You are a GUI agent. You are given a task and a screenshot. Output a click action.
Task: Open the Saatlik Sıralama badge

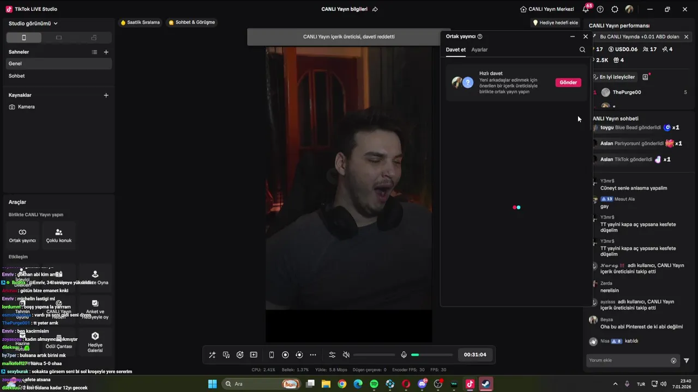[x=140, y=22]
